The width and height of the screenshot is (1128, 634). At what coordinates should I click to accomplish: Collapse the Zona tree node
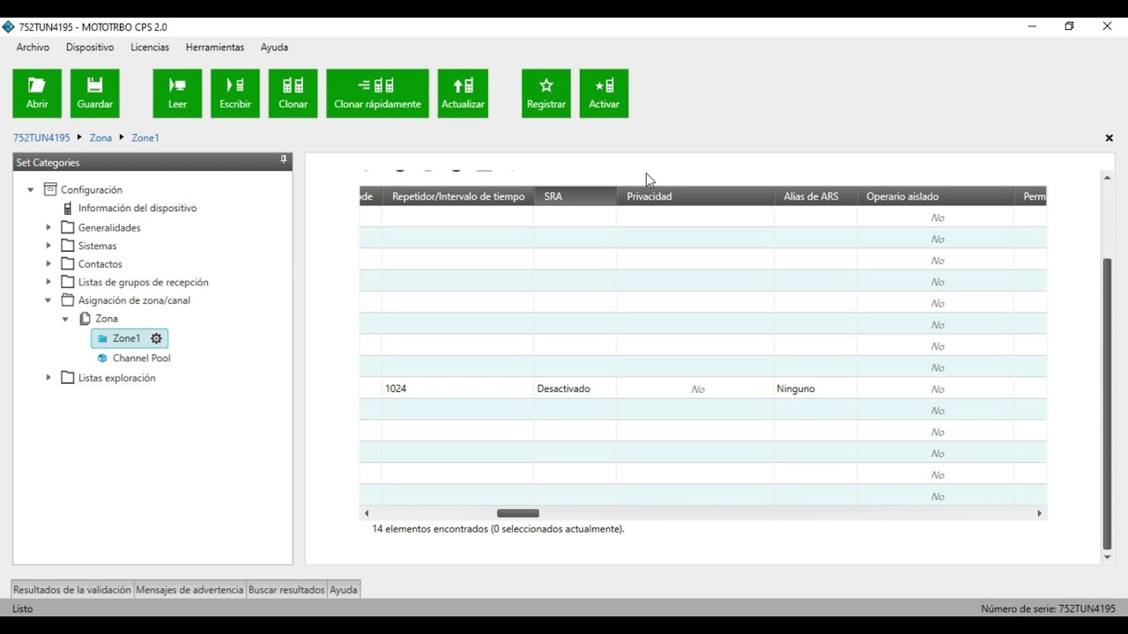(x=65, y=319)
